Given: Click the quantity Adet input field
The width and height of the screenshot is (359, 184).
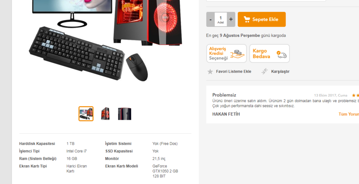Looking at the screenshot, I should click(x=221, y=20).
